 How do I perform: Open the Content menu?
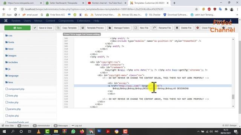tap(50, 21)
